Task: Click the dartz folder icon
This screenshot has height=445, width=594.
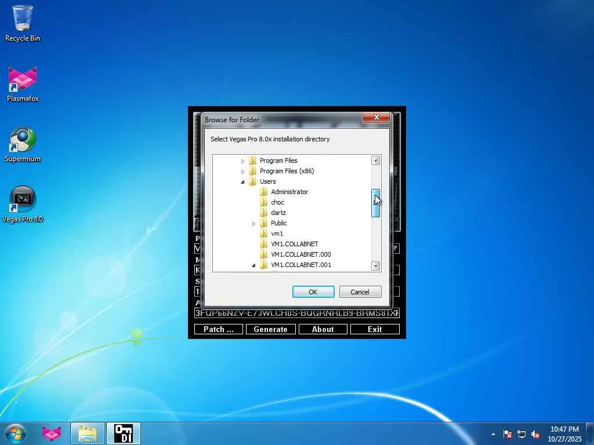Action: [x=264, y=213]
